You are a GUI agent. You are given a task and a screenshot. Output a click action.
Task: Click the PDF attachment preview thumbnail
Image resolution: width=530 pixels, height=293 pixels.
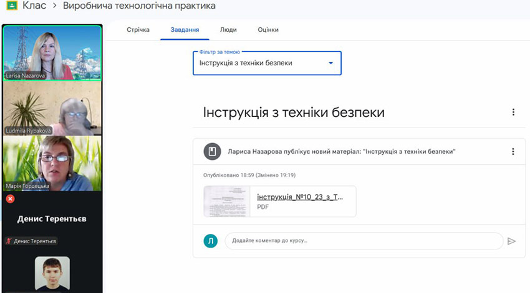pyautogui.click(x=227, y=202)
